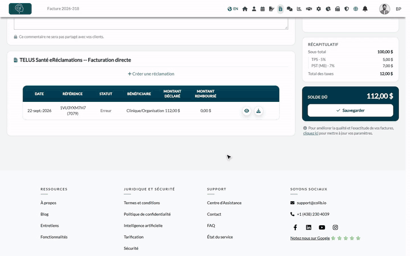Click the 0,00 $ reimbursed amount
This screenshot has width=410, height=256.
click(206, 111)
